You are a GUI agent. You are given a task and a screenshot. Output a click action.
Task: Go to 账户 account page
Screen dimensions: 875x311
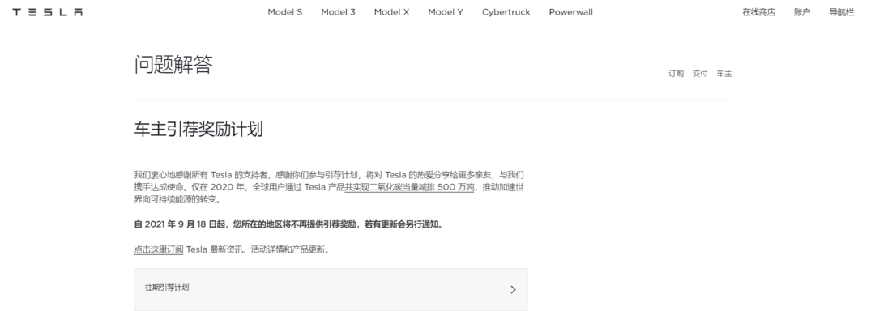click(802, 12)
